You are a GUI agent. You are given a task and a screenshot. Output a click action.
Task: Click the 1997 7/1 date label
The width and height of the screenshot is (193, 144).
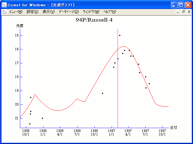point(145,133)
